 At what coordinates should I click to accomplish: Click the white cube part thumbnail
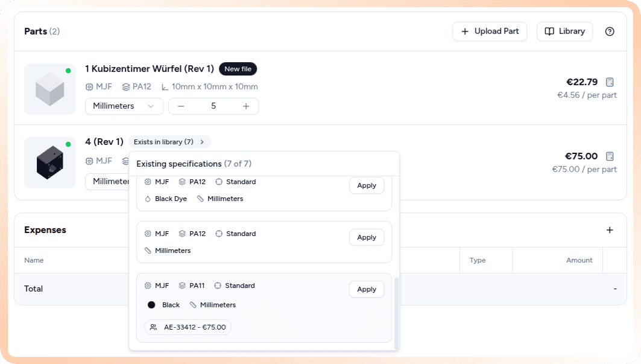tap(50, 89)
